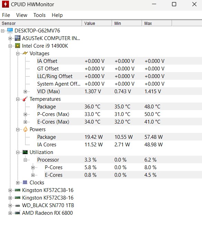This screenshot has width=202, height=232.
Task: Click the HWMonitor app icon in title bar
Action: 5,4
